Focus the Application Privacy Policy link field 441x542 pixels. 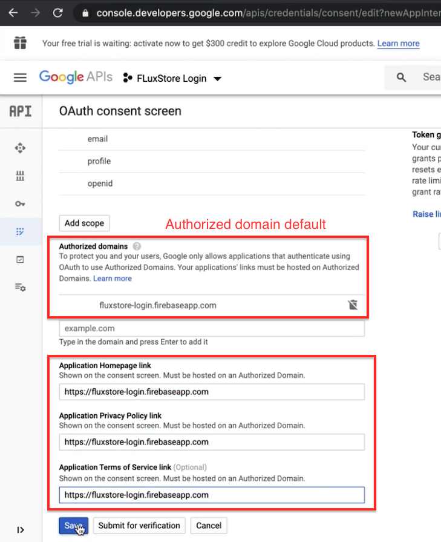(212, 442)
